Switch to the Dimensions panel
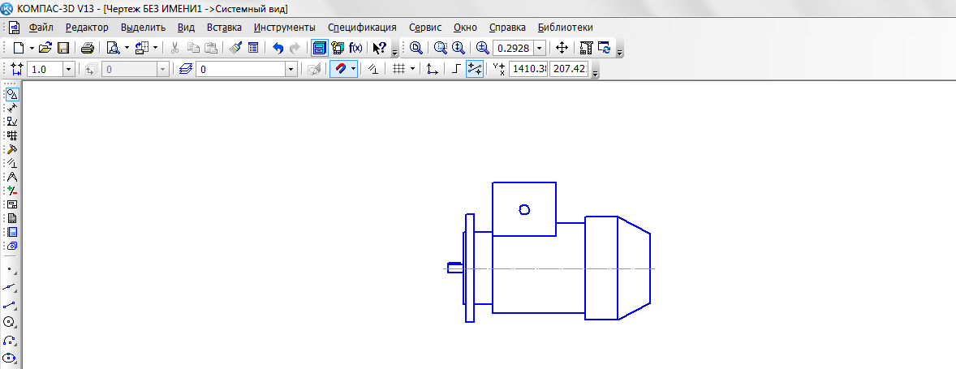Screen dimensions: 956x369 tap(11, 108)
